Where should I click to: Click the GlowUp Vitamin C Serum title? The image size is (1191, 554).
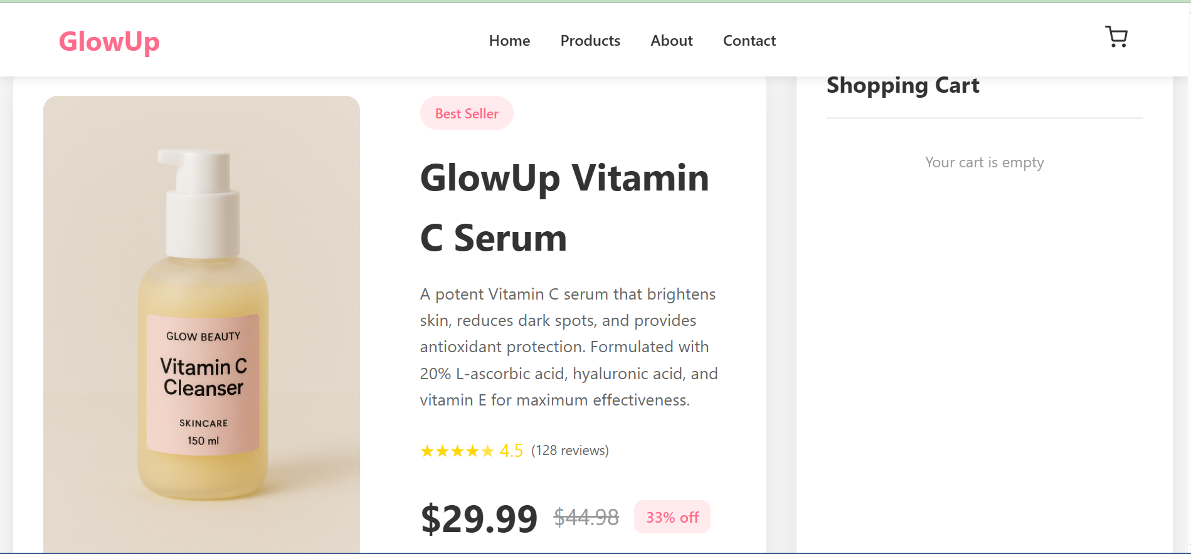coord(564,207)
